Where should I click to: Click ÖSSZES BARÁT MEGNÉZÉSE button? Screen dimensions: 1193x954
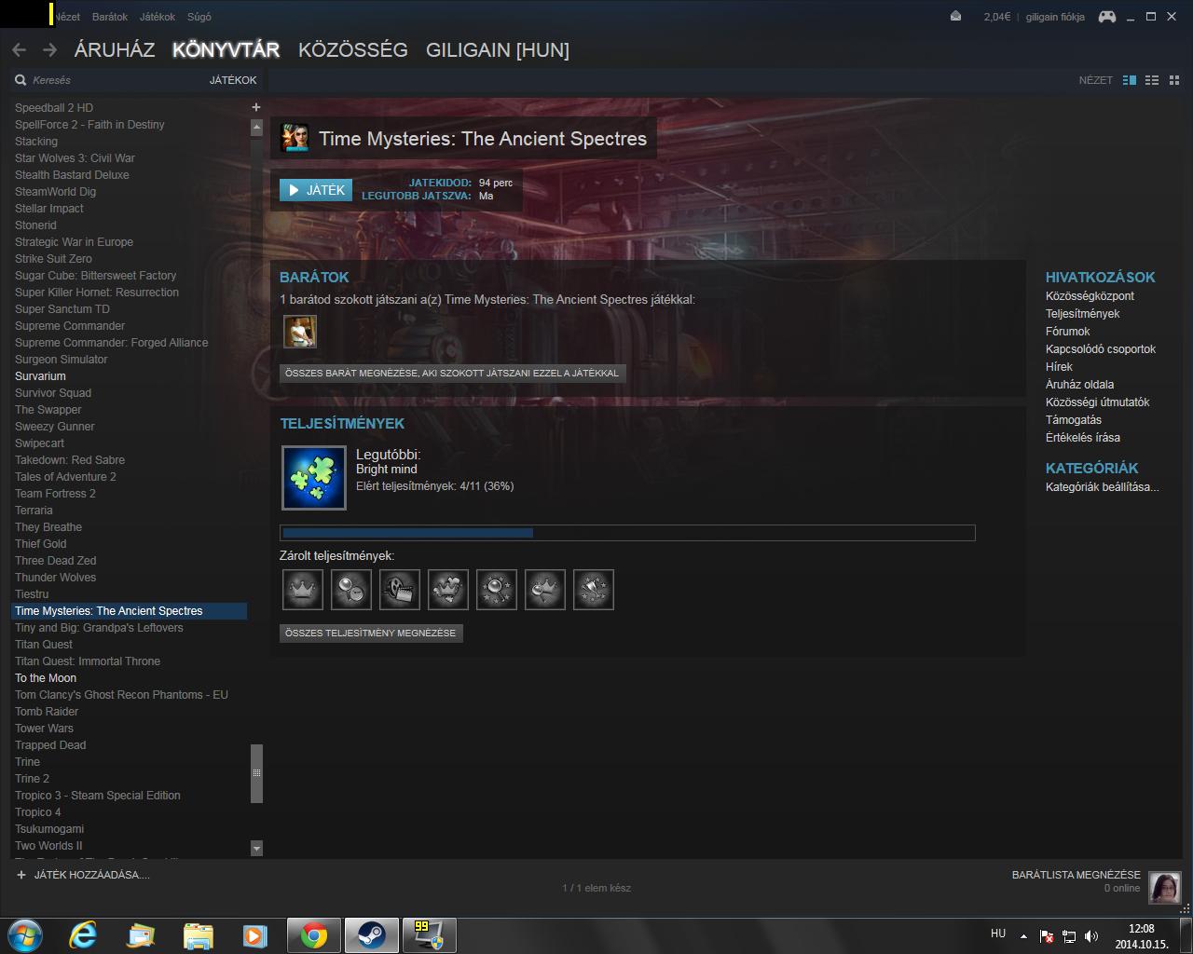click(x=452, y=373)
